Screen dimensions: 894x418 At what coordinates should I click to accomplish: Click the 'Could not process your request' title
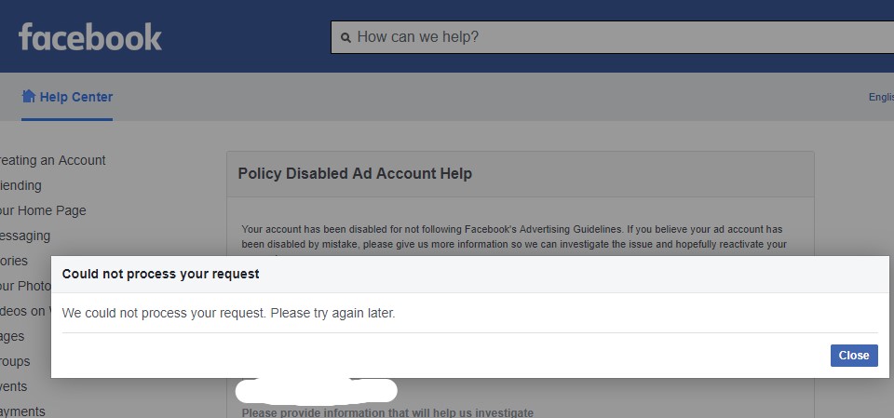coord(161,274)
